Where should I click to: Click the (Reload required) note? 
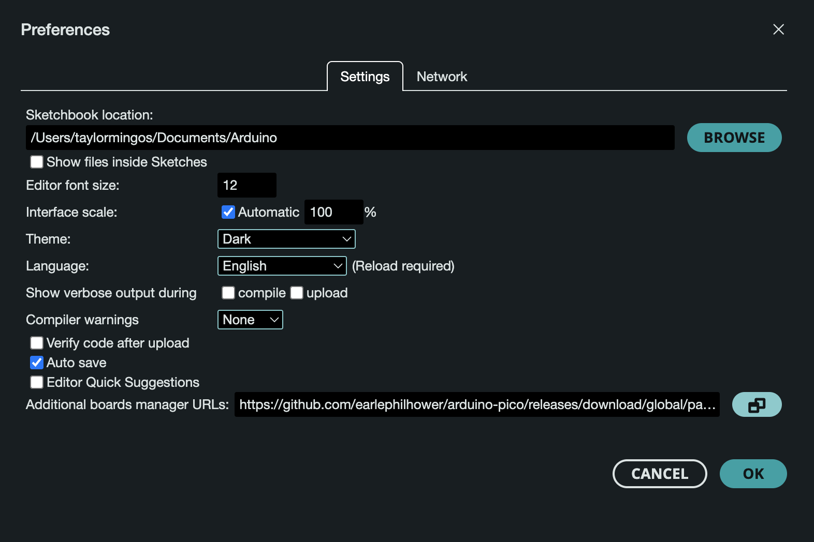[x=403, y=266]
